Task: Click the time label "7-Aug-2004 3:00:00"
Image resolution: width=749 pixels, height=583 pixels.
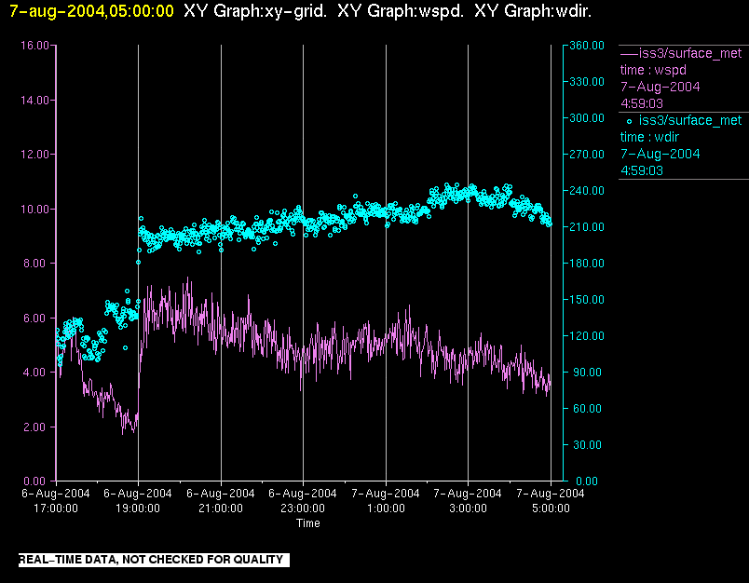Action: 468,500
